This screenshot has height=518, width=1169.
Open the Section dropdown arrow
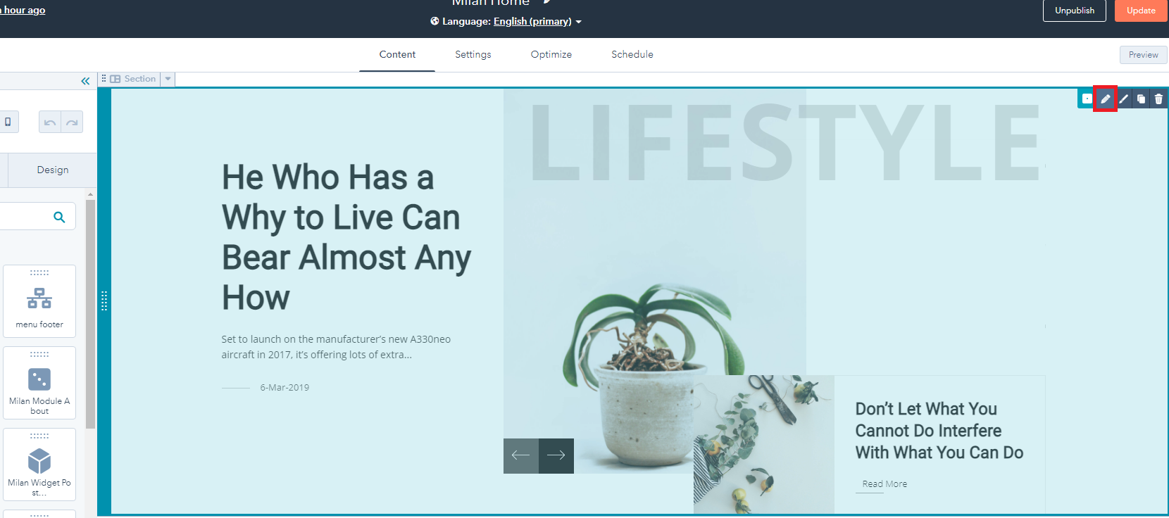(x=168, y=79)
